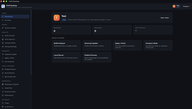
Task: Click the unity tag badge
Action: point(64,20)
